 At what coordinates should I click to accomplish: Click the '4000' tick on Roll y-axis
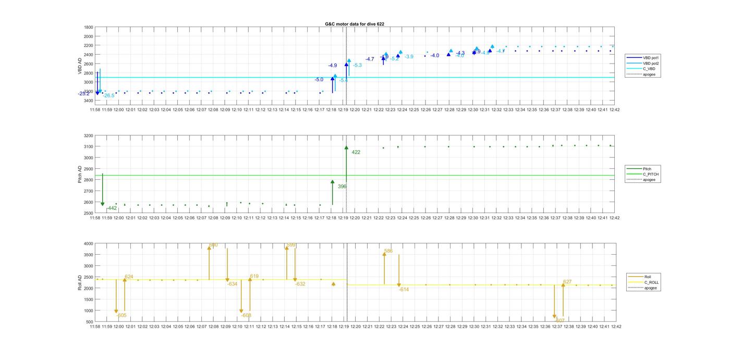tap(89, 244)
